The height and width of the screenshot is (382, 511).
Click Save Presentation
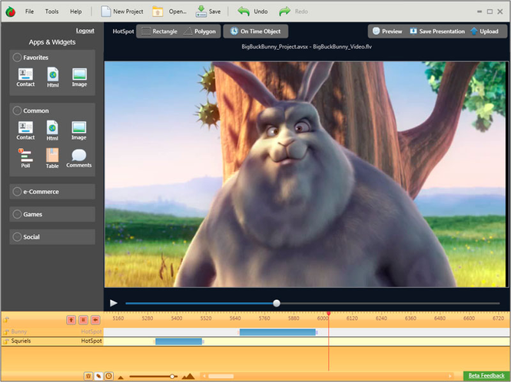coord(437,31)
